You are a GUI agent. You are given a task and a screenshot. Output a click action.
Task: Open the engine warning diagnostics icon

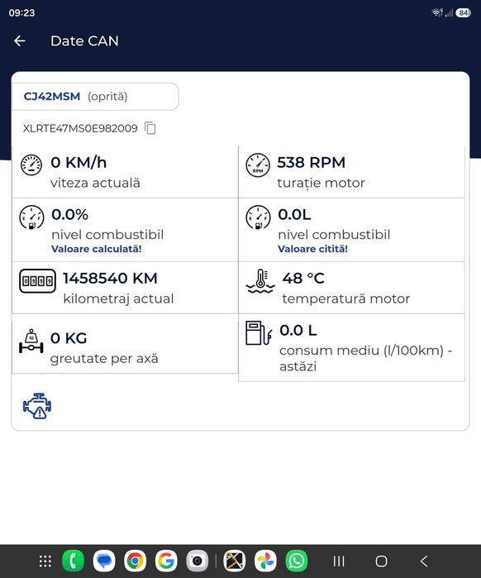[x=37, y=406]
